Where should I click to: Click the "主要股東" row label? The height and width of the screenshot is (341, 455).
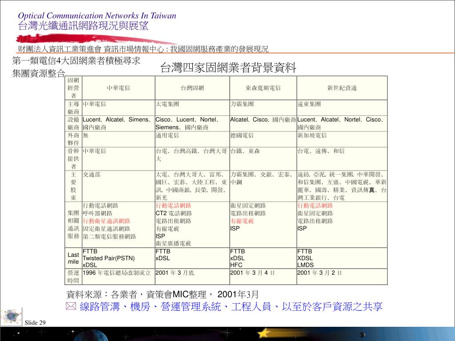click(x=73, y=186)
